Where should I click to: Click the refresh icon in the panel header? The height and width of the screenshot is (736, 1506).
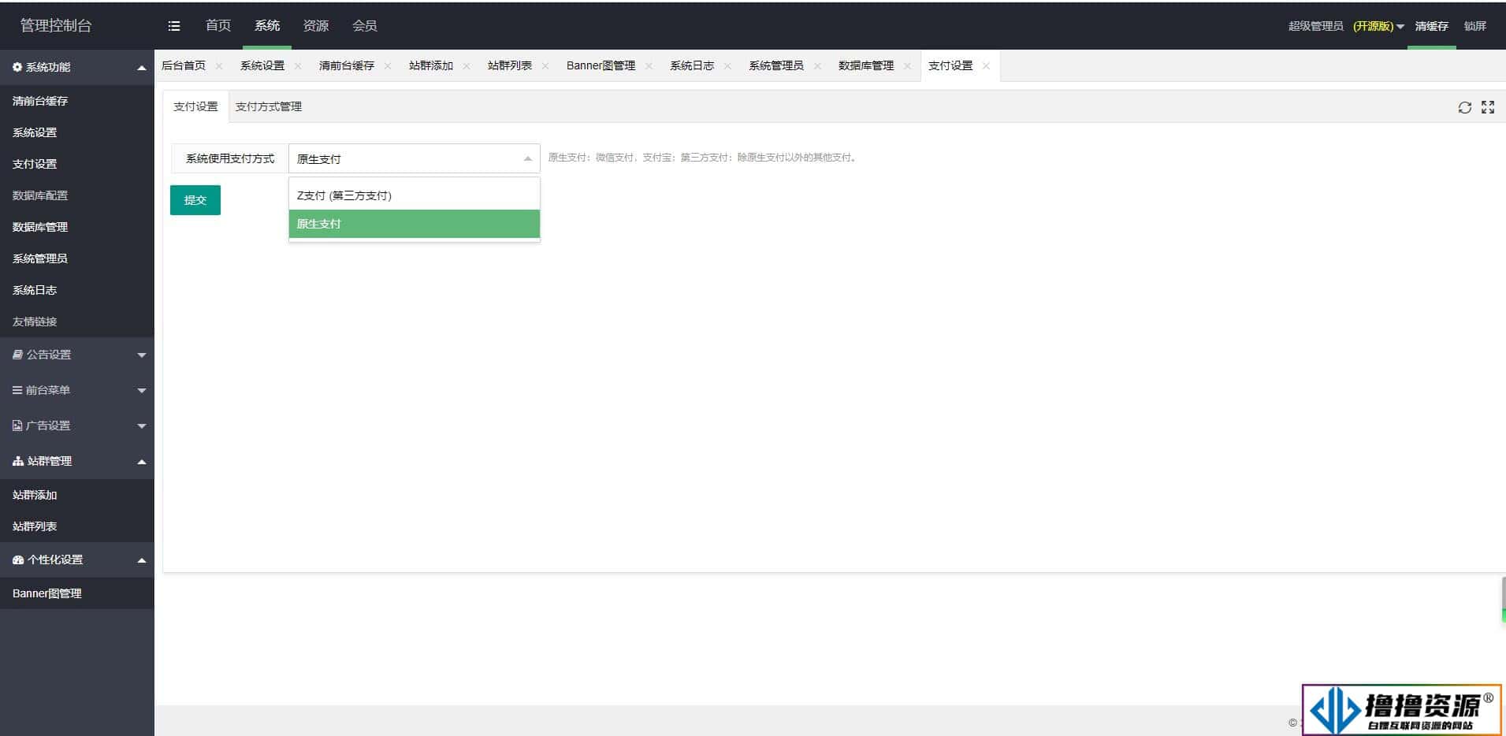pyautogui.click(x=1464, y=107)
